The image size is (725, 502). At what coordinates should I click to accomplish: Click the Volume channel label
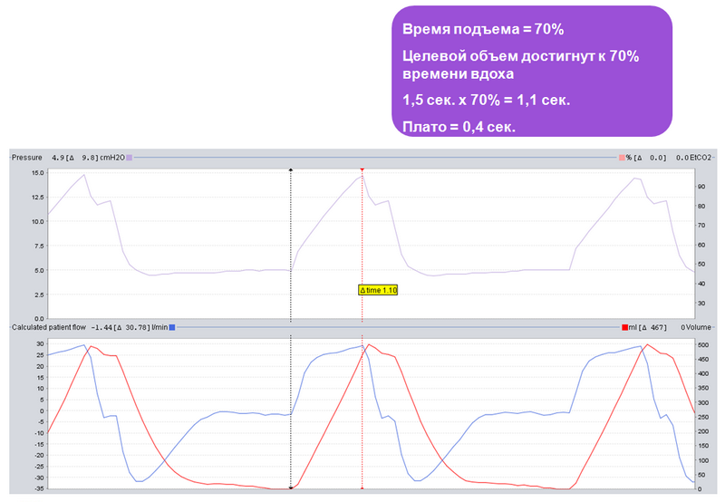pyautogui.click(x=698, y=327)
